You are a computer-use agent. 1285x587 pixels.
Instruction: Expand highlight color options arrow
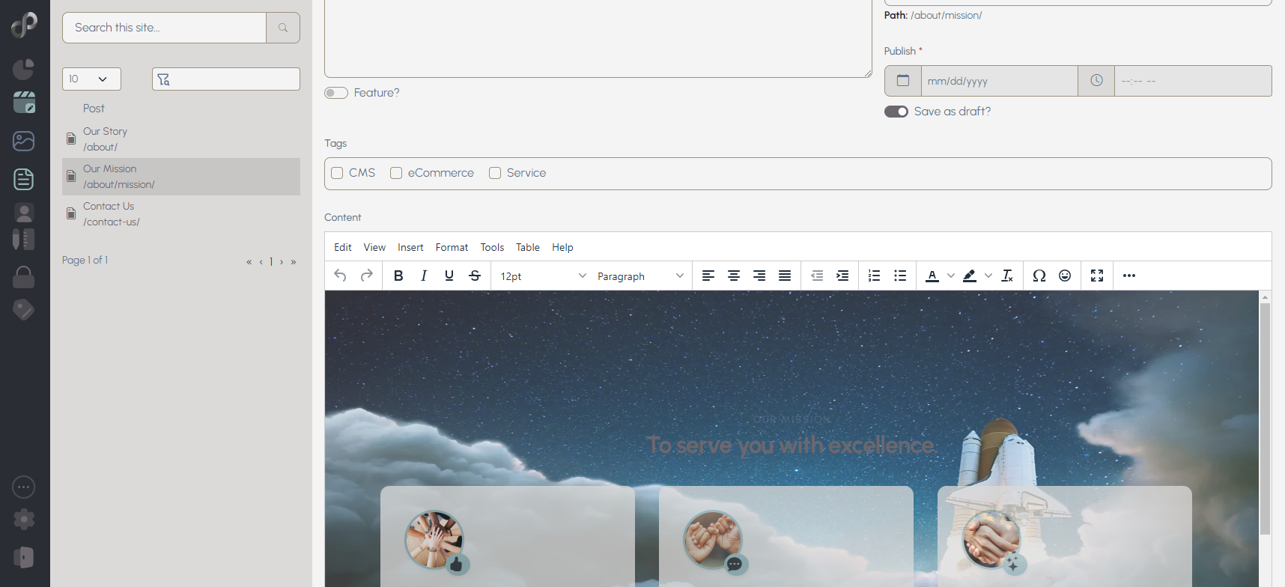pos(988,276)
